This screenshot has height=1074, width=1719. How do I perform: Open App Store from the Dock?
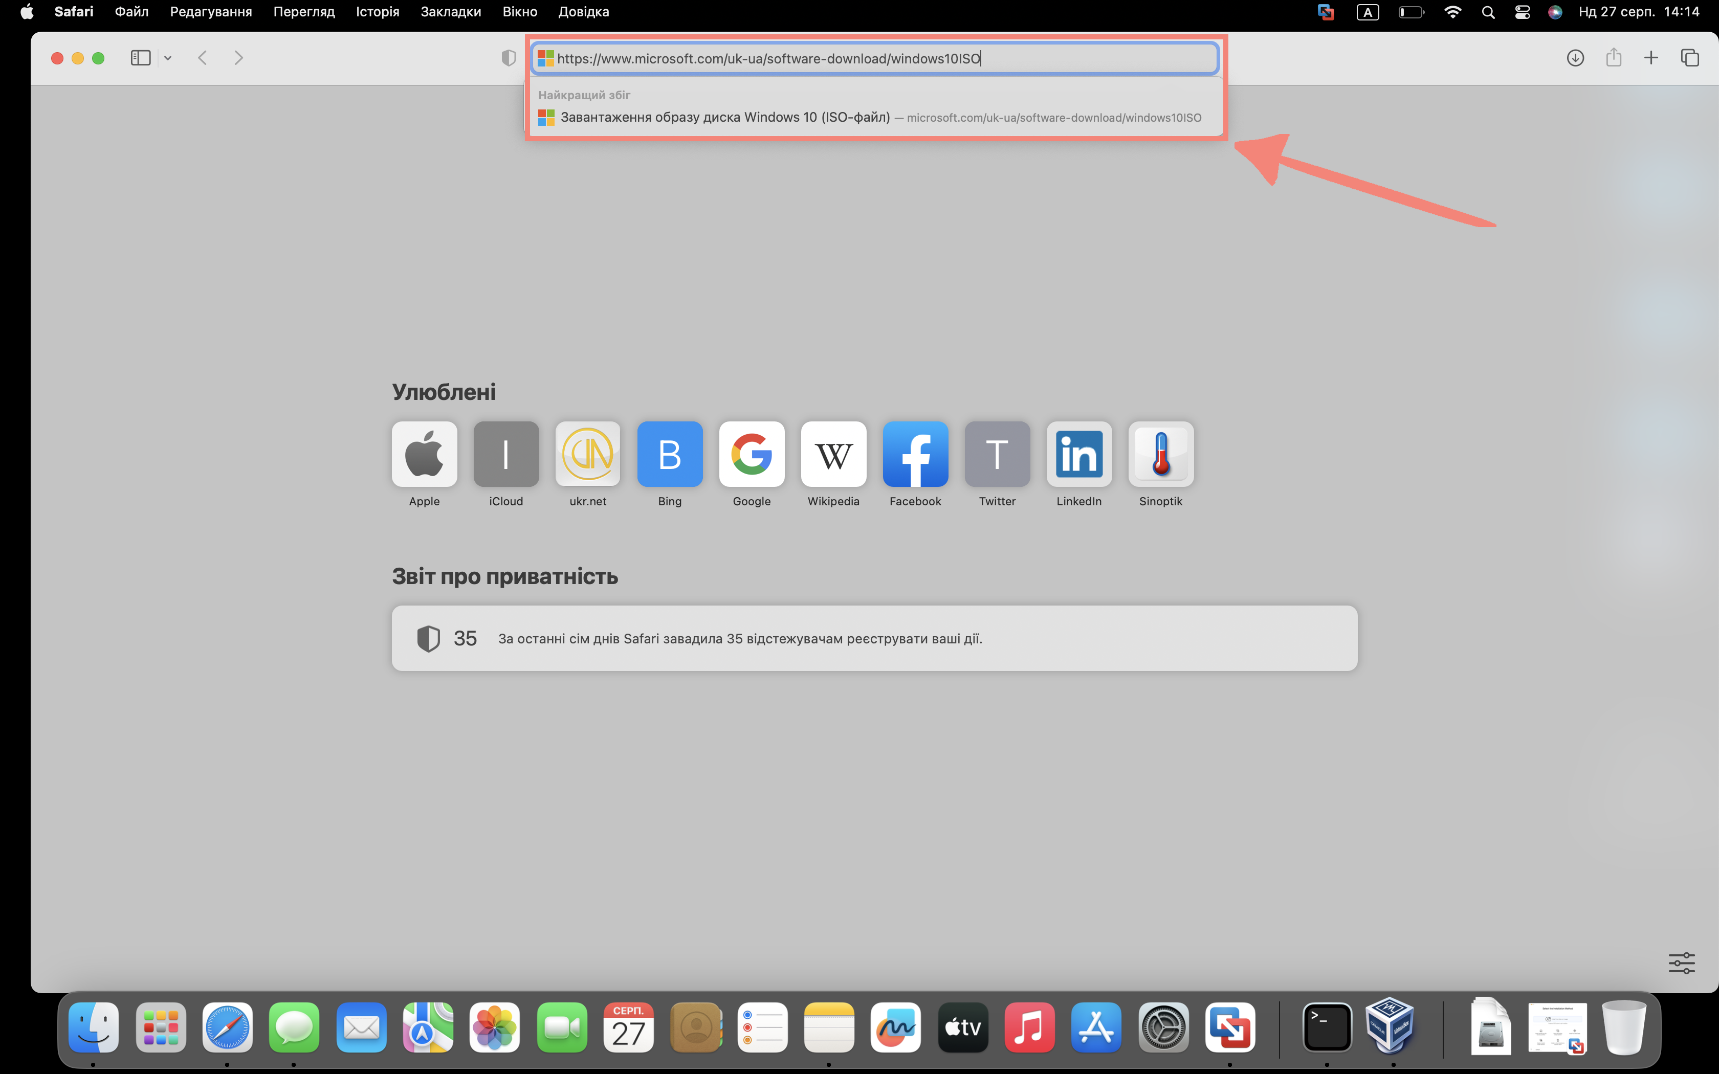point(1097,1027)
